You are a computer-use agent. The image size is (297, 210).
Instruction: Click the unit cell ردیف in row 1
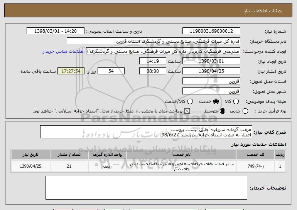tap(107, 166)
